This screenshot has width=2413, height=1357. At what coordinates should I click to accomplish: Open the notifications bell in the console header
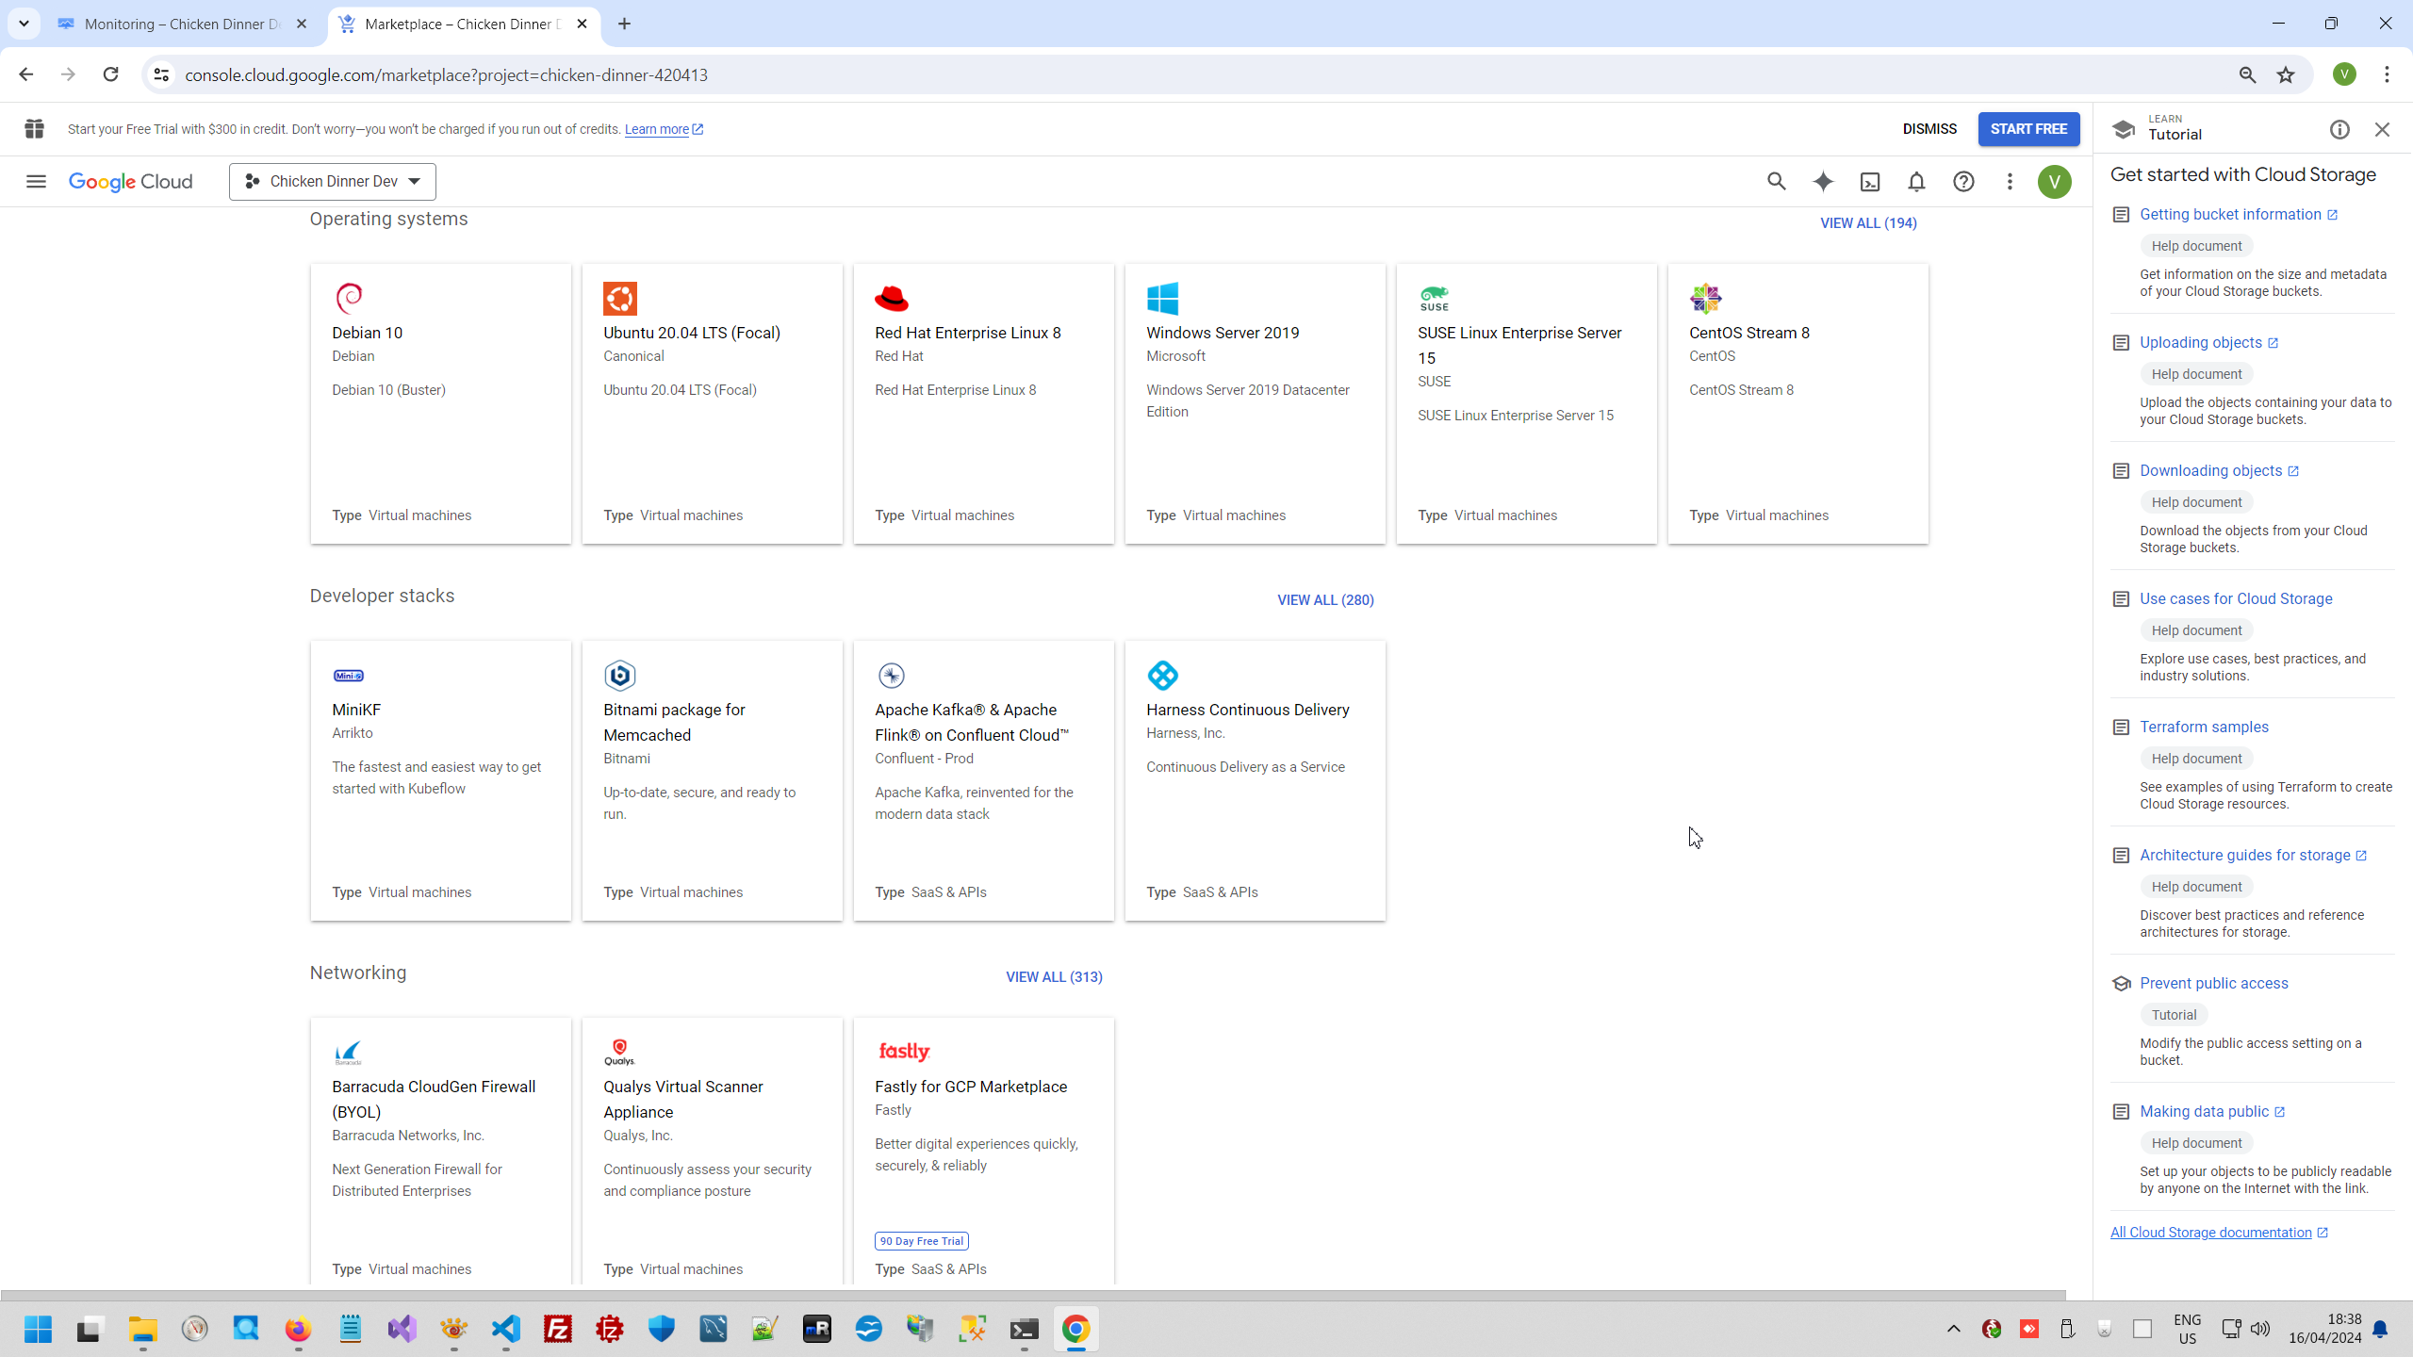click(x=1916, y=181)
